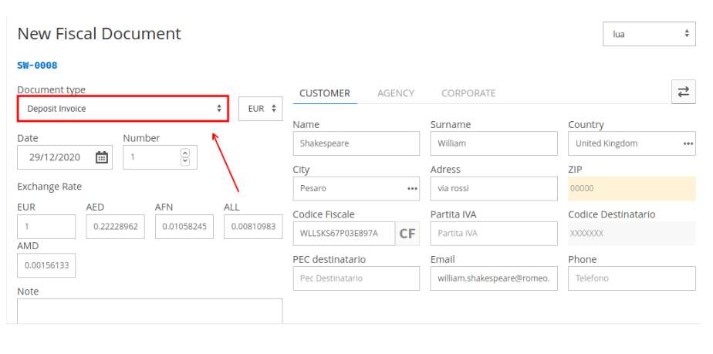Screen dimensions: 713x354
Task: Select the CUSTOMER tab
Action: (325, 93)
